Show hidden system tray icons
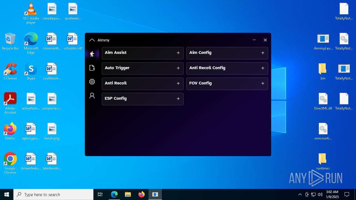Viewport: 356px width, 200px height. tap(300, 194)
